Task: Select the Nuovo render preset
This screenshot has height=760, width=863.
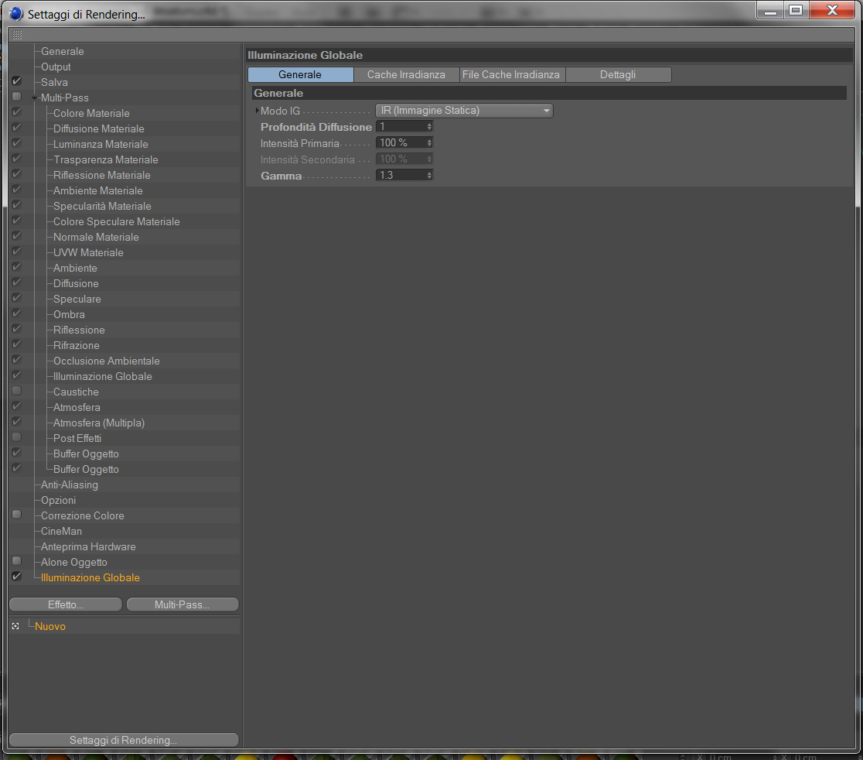Action: 50,626
